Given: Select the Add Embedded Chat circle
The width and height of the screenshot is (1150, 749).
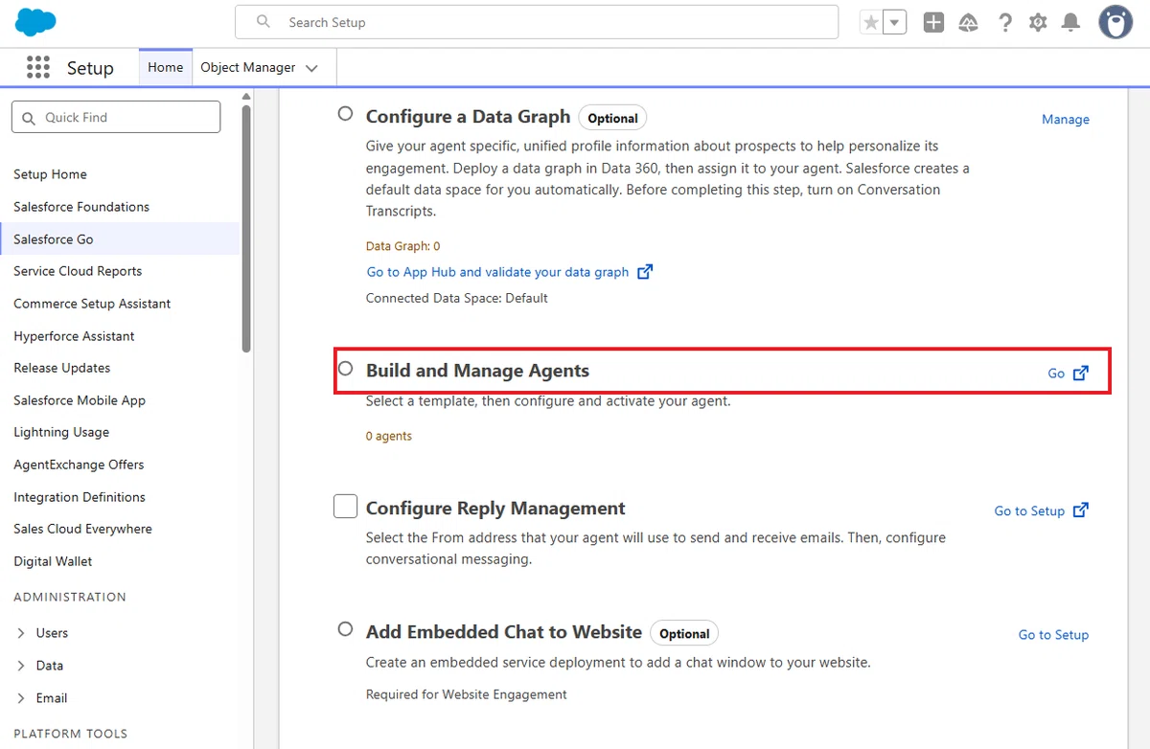Looking at the screenshot, I should pos(345,630).
